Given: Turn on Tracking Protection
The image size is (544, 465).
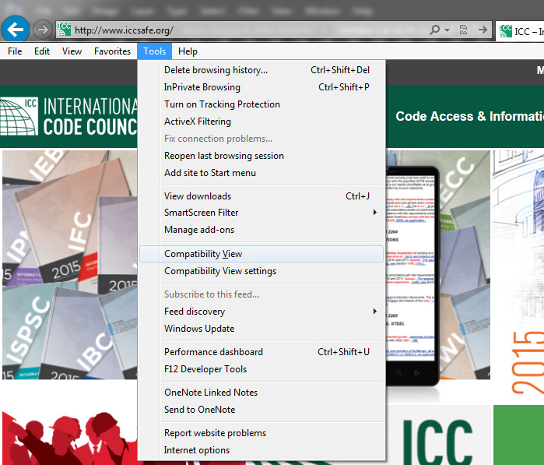Looking at the screenshot, I should (222, 104).
